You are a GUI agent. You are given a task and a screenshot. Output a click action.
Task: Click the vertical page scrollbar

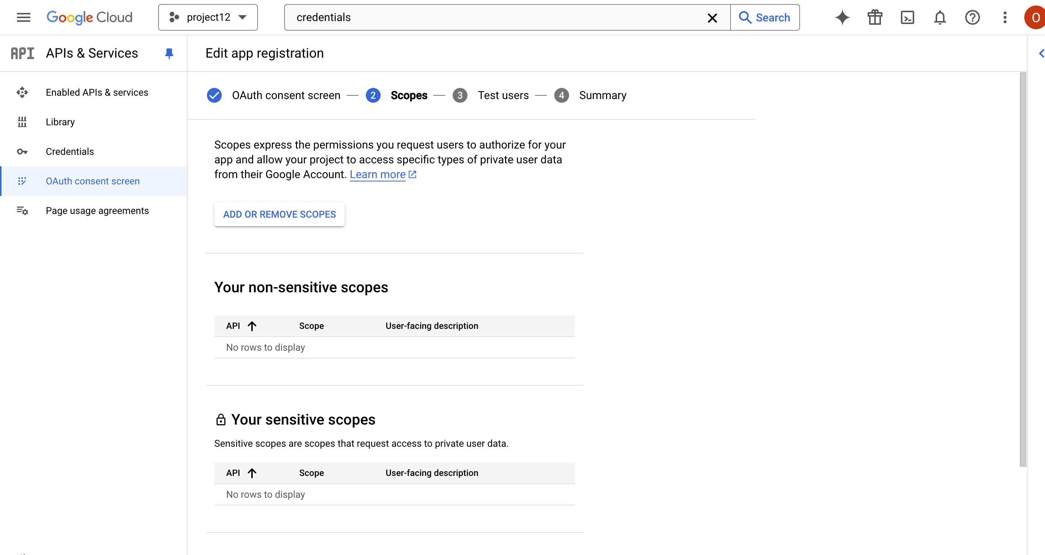point(1023,270)
